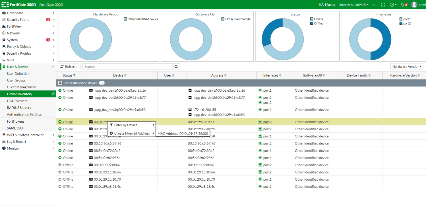The height and width of the screenshot is (206, 426).
Task: Choose Create Firewall Address in context menu
Action: click(132, 133)
